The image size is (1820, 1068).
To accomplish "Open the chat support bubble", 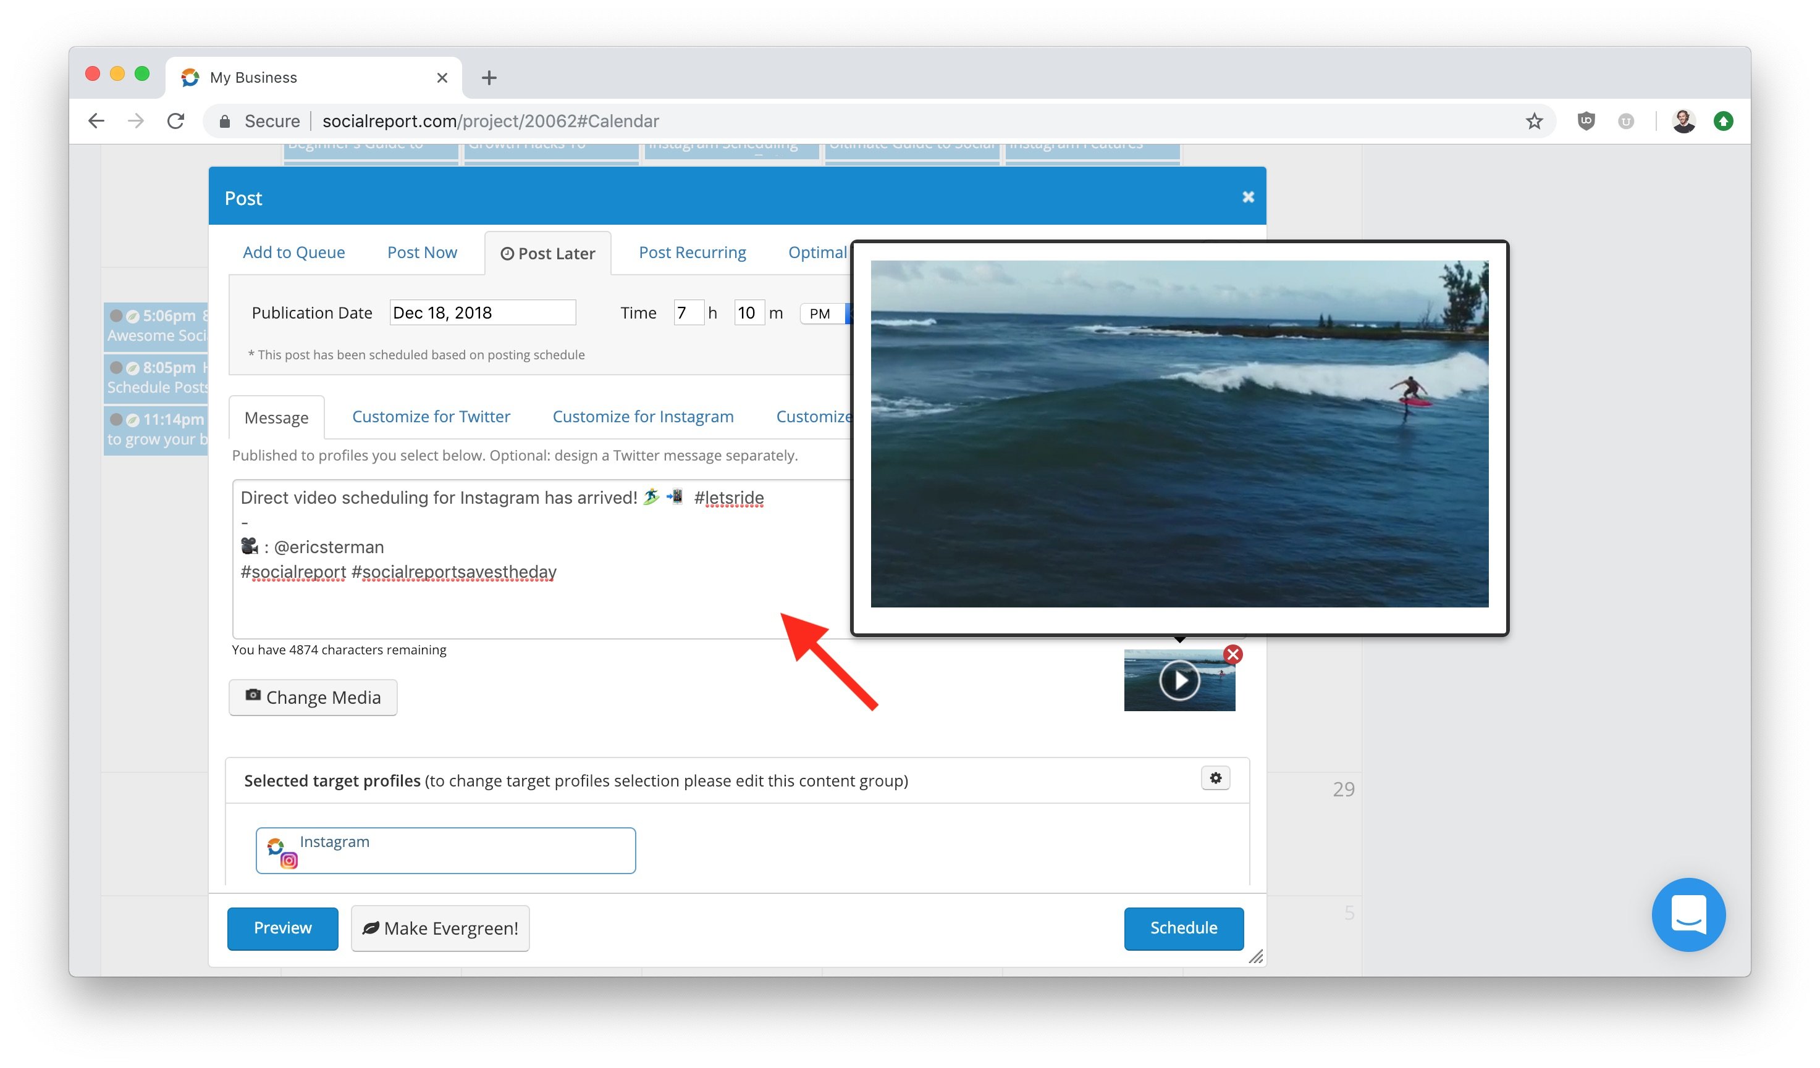I will (x=1688, y=914).
